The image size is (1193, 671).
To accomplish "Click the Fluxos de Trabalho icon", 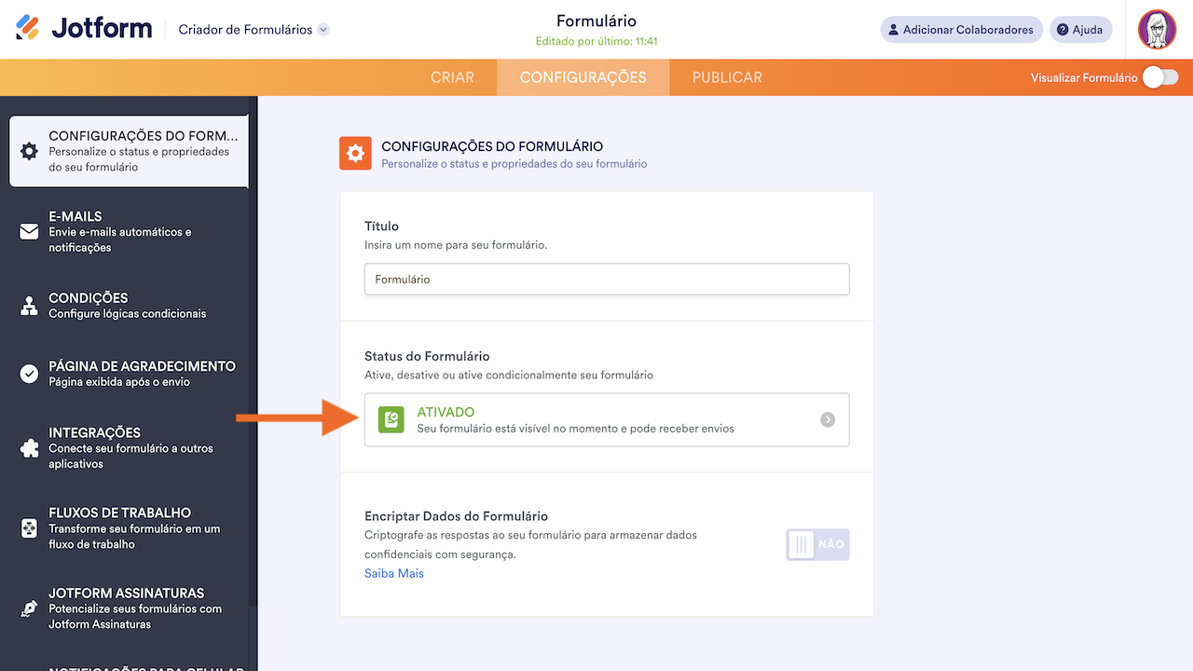I will pos(30,528).
